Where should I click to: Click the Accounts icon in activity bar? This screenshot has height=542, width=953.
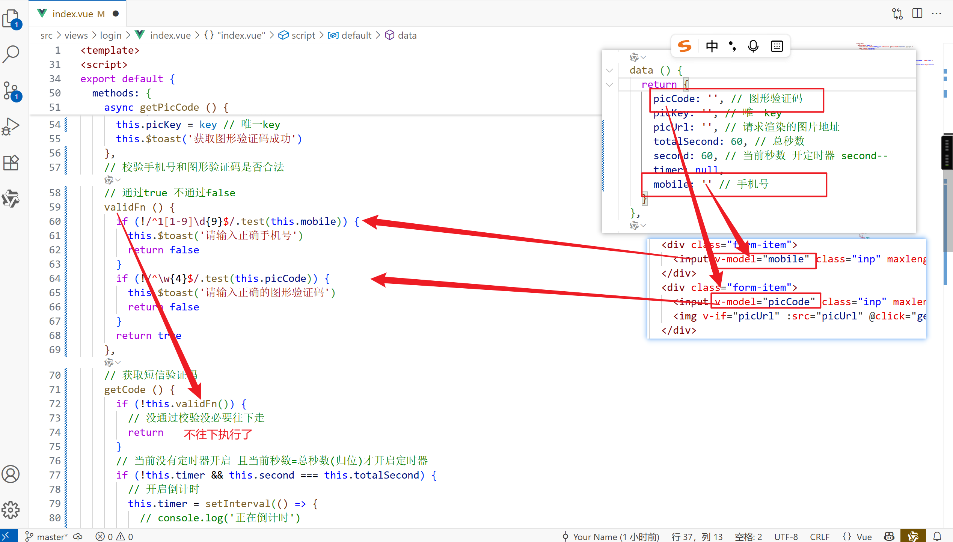[11, 474]
